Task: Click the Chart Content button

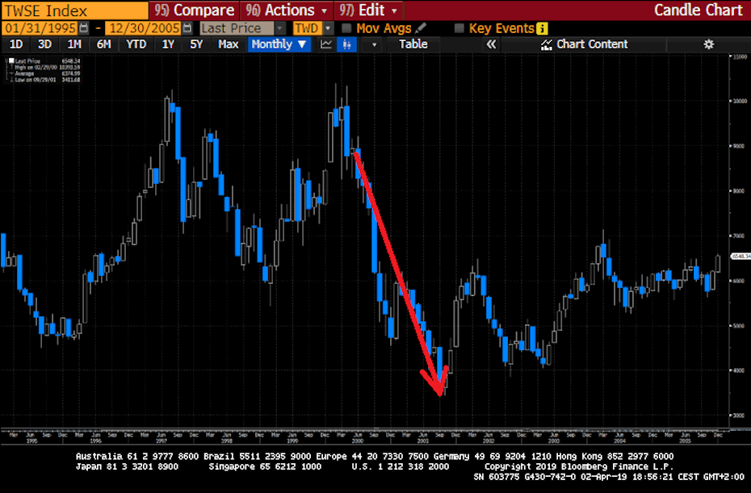Action: click(x=585, y=44)
